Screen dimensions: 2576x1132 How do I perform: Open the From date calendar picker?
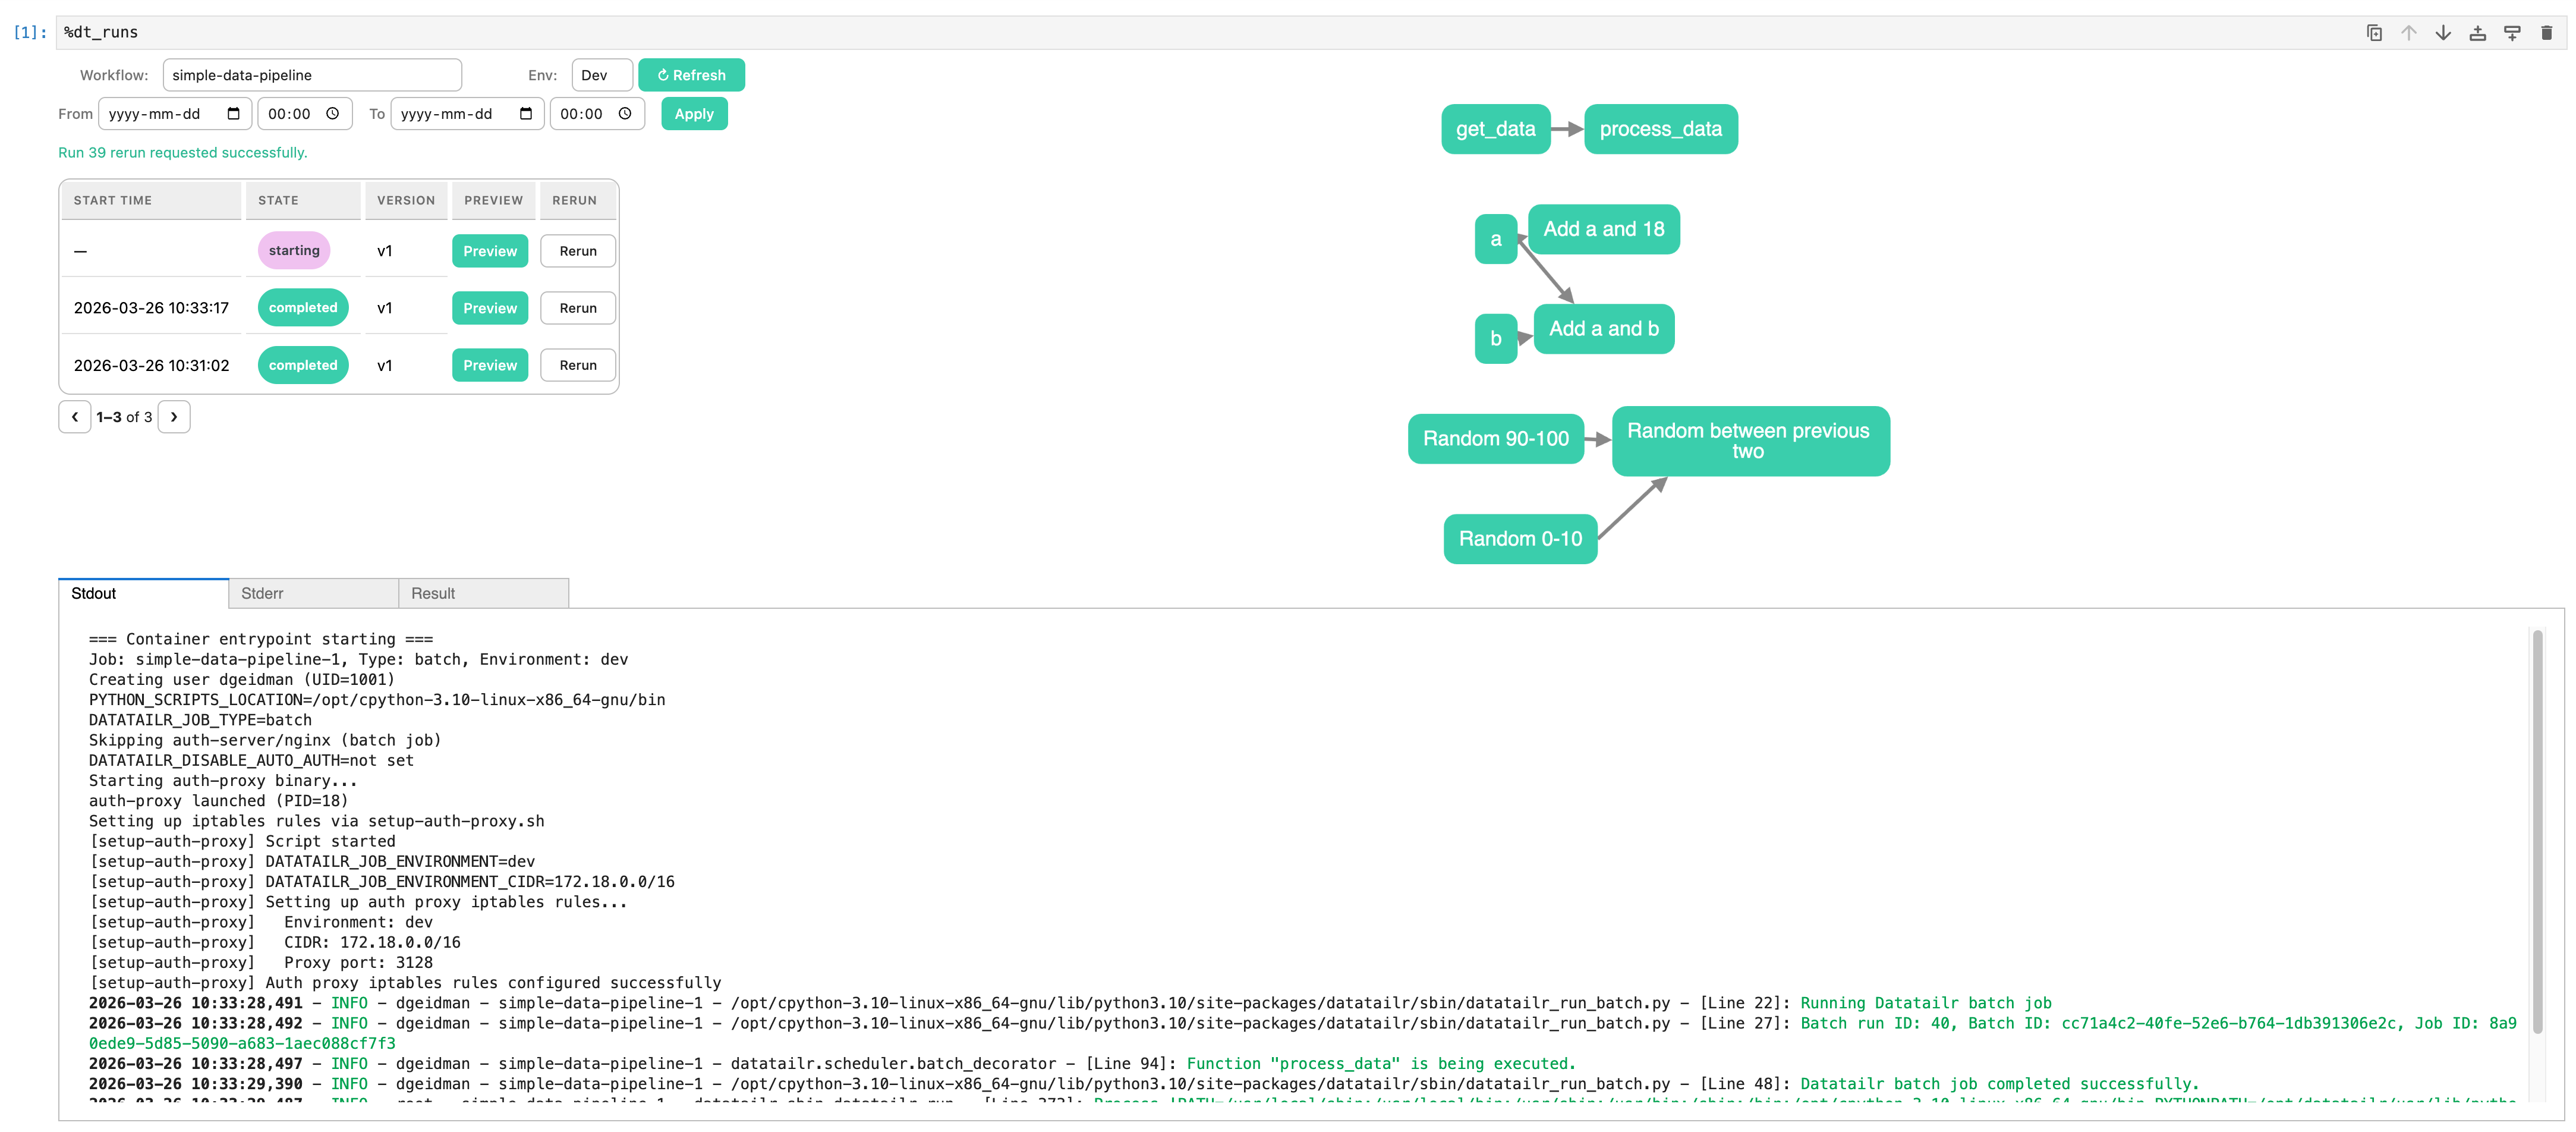234,113
